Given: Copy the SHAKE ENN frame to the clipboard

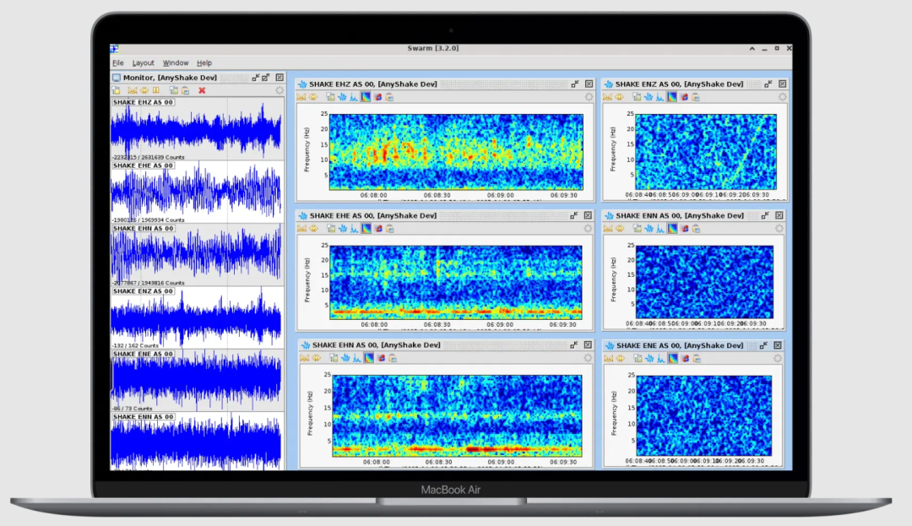Looking at the screenshot, I should click(x=696, y=229).
